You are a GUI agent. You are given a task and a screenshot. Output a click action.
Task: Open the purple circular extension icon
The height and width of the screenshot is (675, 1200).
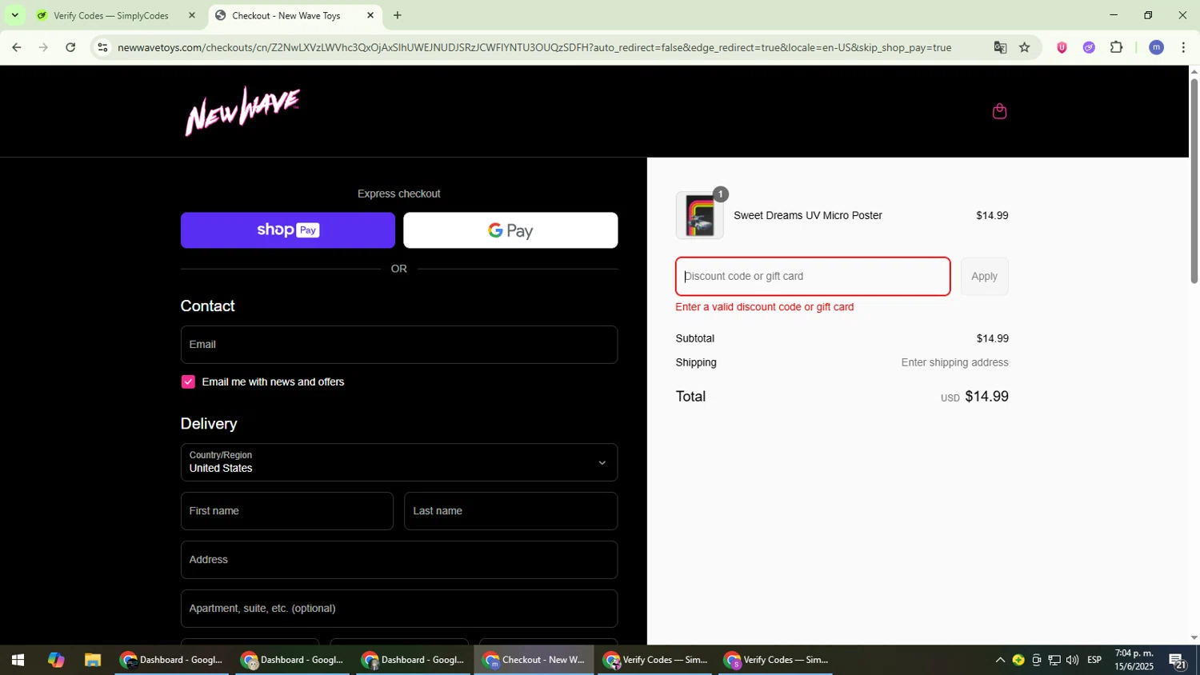click(1089, 47)
